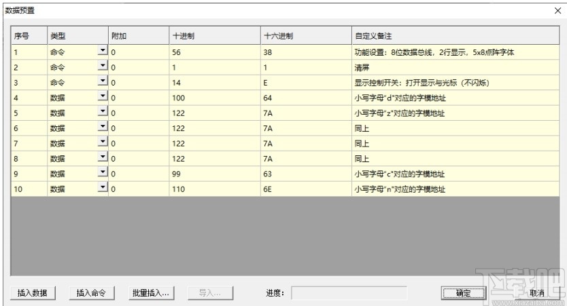Click the 导入... button
Viewport: 567px width, 306px height.
tap(210, 293)
